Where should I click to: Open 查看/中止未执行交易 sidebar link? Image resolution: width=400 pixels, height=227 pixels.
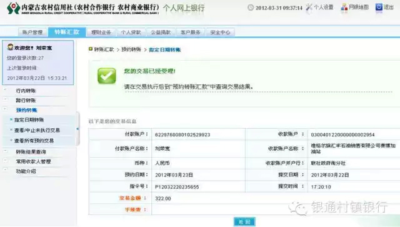tap(37, 130)
